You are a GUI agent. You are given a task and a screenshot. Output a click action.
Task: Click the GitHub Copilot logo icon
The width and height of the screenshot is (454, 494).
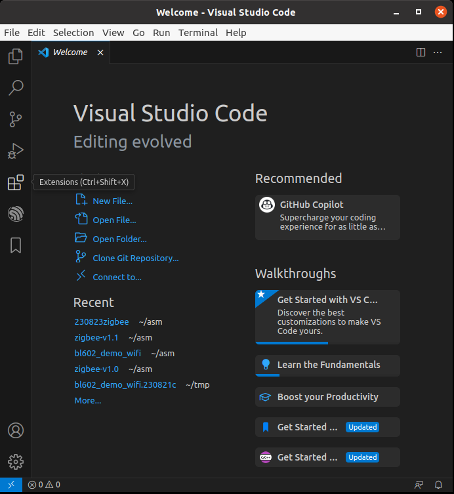(267, 205)
